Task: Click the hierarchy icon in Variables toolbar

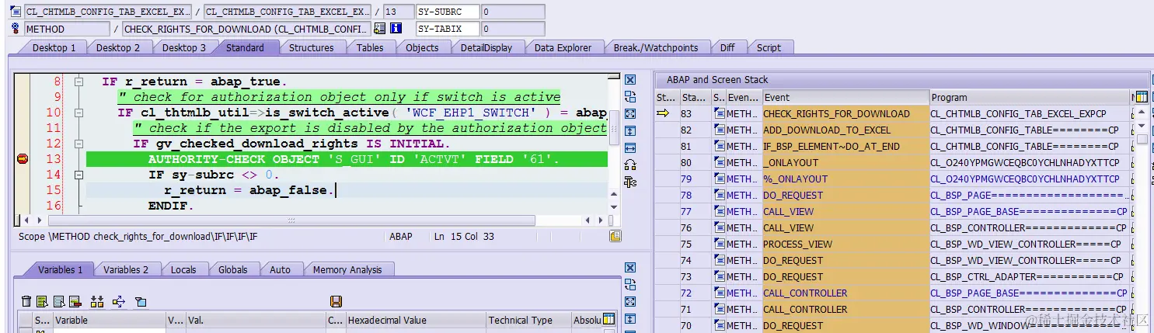Action: point(97,302)
